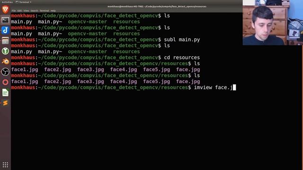The image size is (303, 170).
Task: Click 'face5.jpg' in last ls output
Action: (x=157, y=82)
